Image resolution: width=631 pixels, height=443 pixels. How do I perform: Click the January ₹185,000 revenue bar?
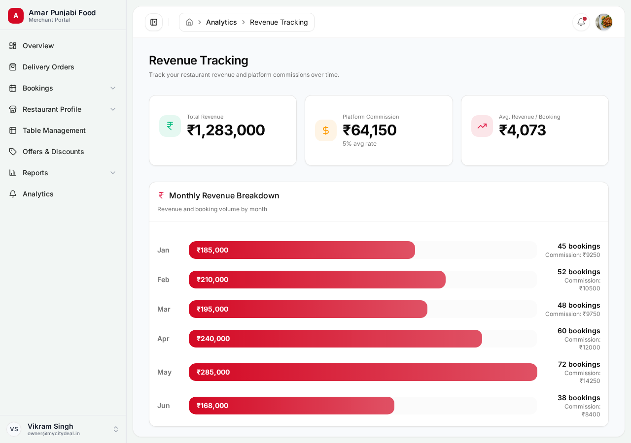[x=302, y=250]
